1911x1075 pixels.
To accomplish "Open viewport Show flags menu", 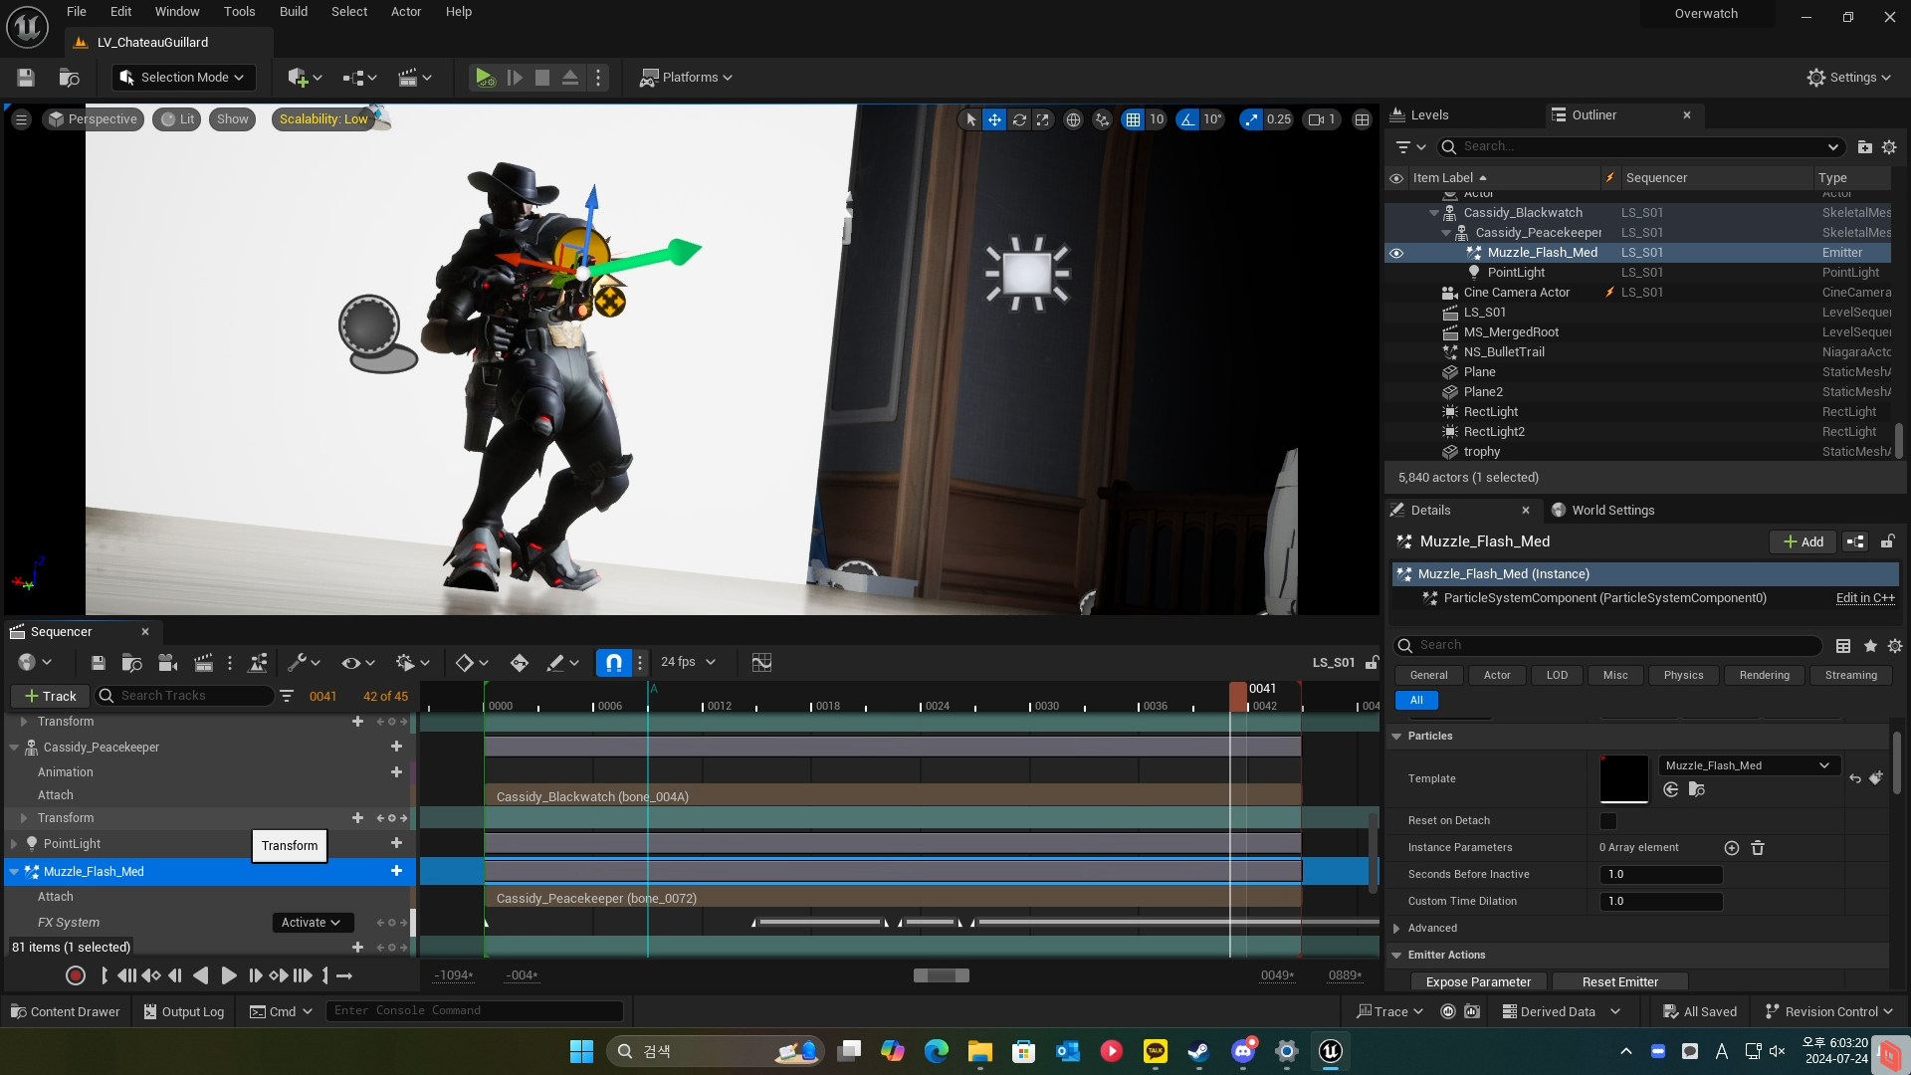I will (233, 119).
